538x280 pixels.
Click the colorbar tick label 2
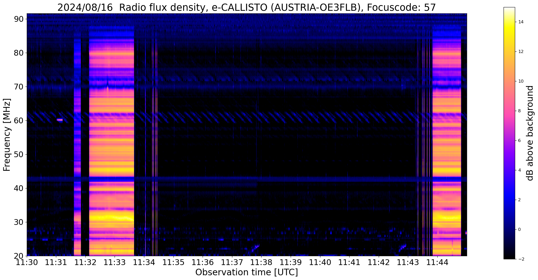pyautogui.click(x=519, y=200)
